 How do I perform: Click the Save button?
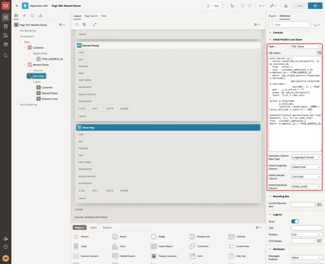[300, 6]
